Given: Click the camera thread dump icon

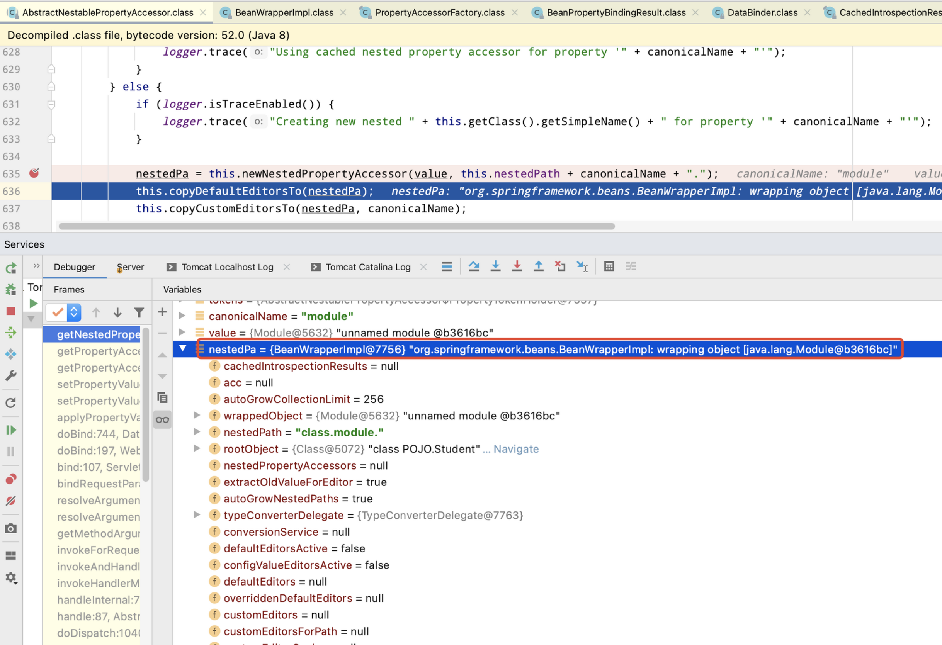Looking at the screenshot, I should pyautogui.click(x=11, y=529).
